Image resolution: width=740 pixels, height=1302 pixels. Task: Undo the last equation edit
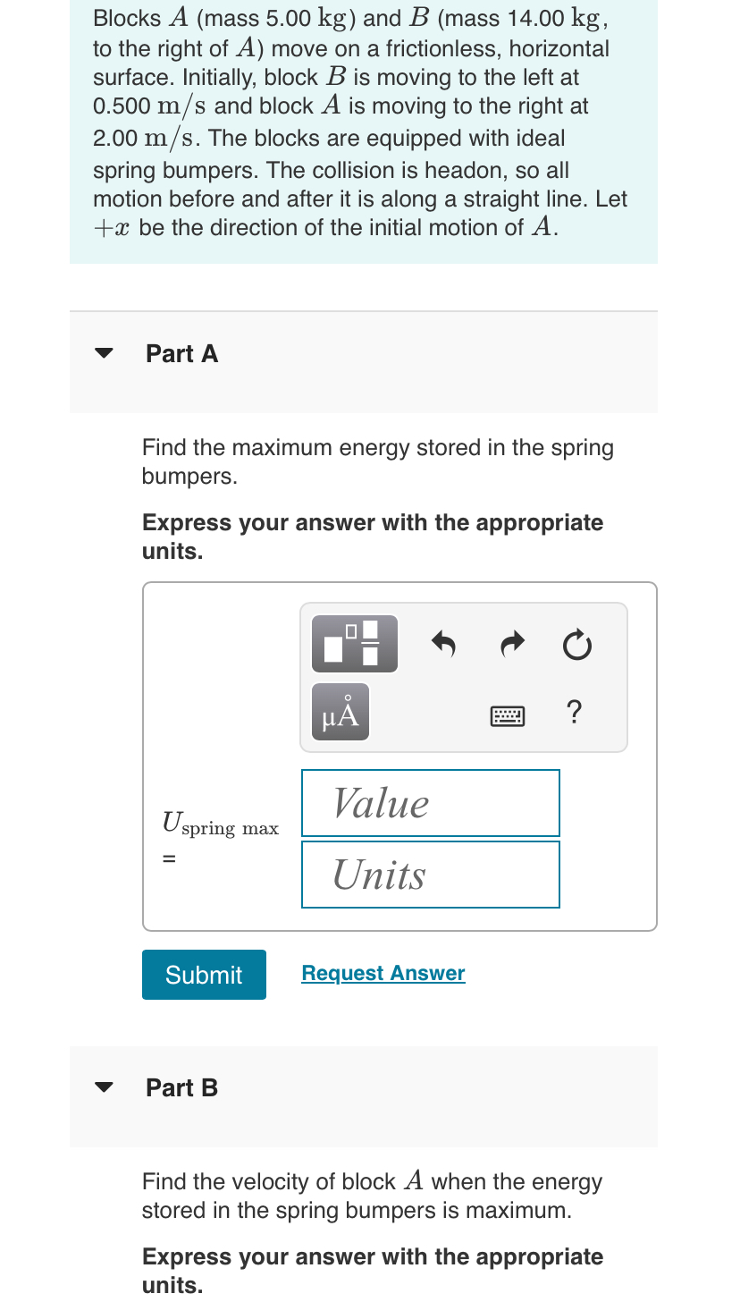coord(444,643)
